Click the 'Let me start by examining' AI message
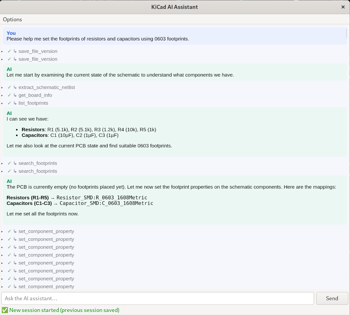 (120, 75)
